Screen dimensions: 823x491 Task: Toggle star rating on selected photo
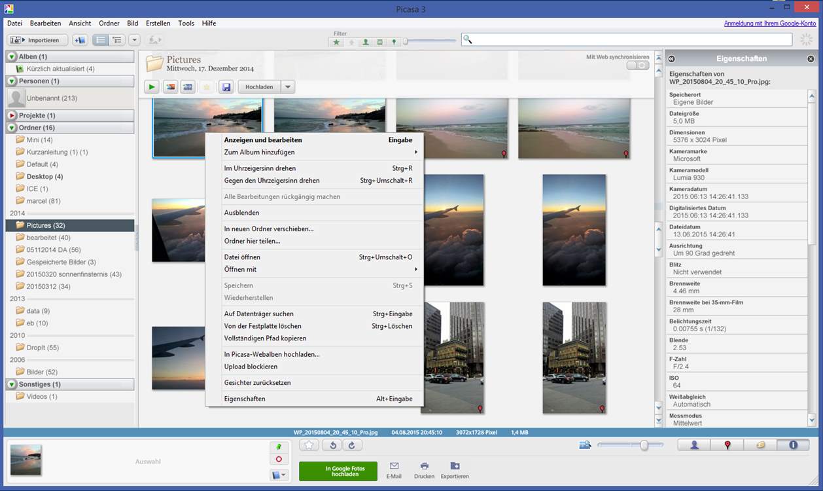(309, 445)
